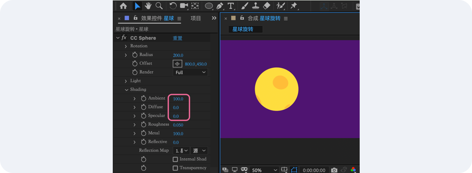Select the Zoom magnifier tool
The image size is (472, 173).
point(159,6)
